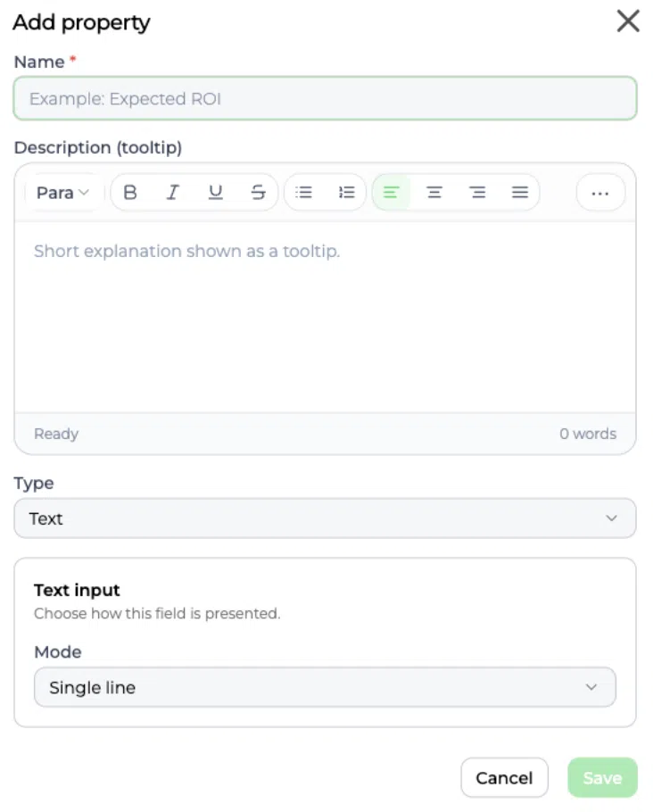Open the Type dropdown showing Text
The width and height of the screenshot is (653, 812).
(x=326, y=518)
